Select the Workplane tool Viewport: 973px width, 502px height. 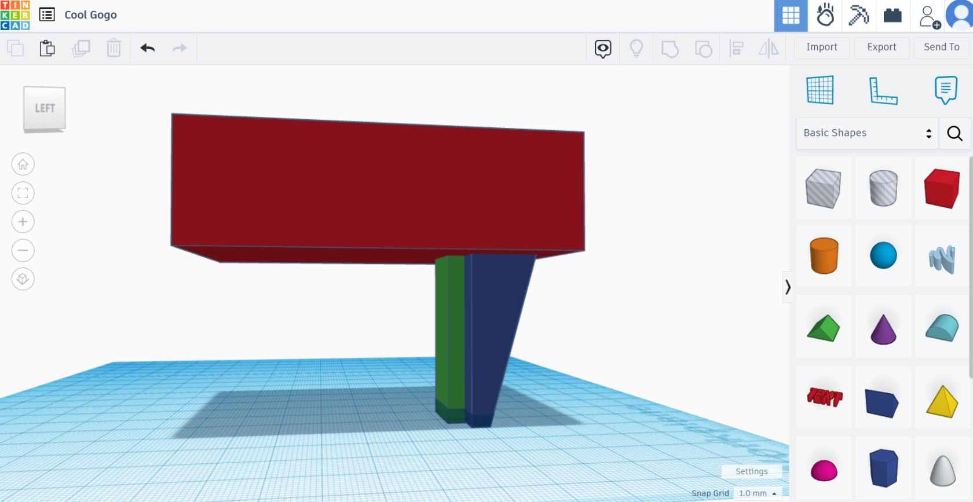pyautogui.click(x=820, y=90)
